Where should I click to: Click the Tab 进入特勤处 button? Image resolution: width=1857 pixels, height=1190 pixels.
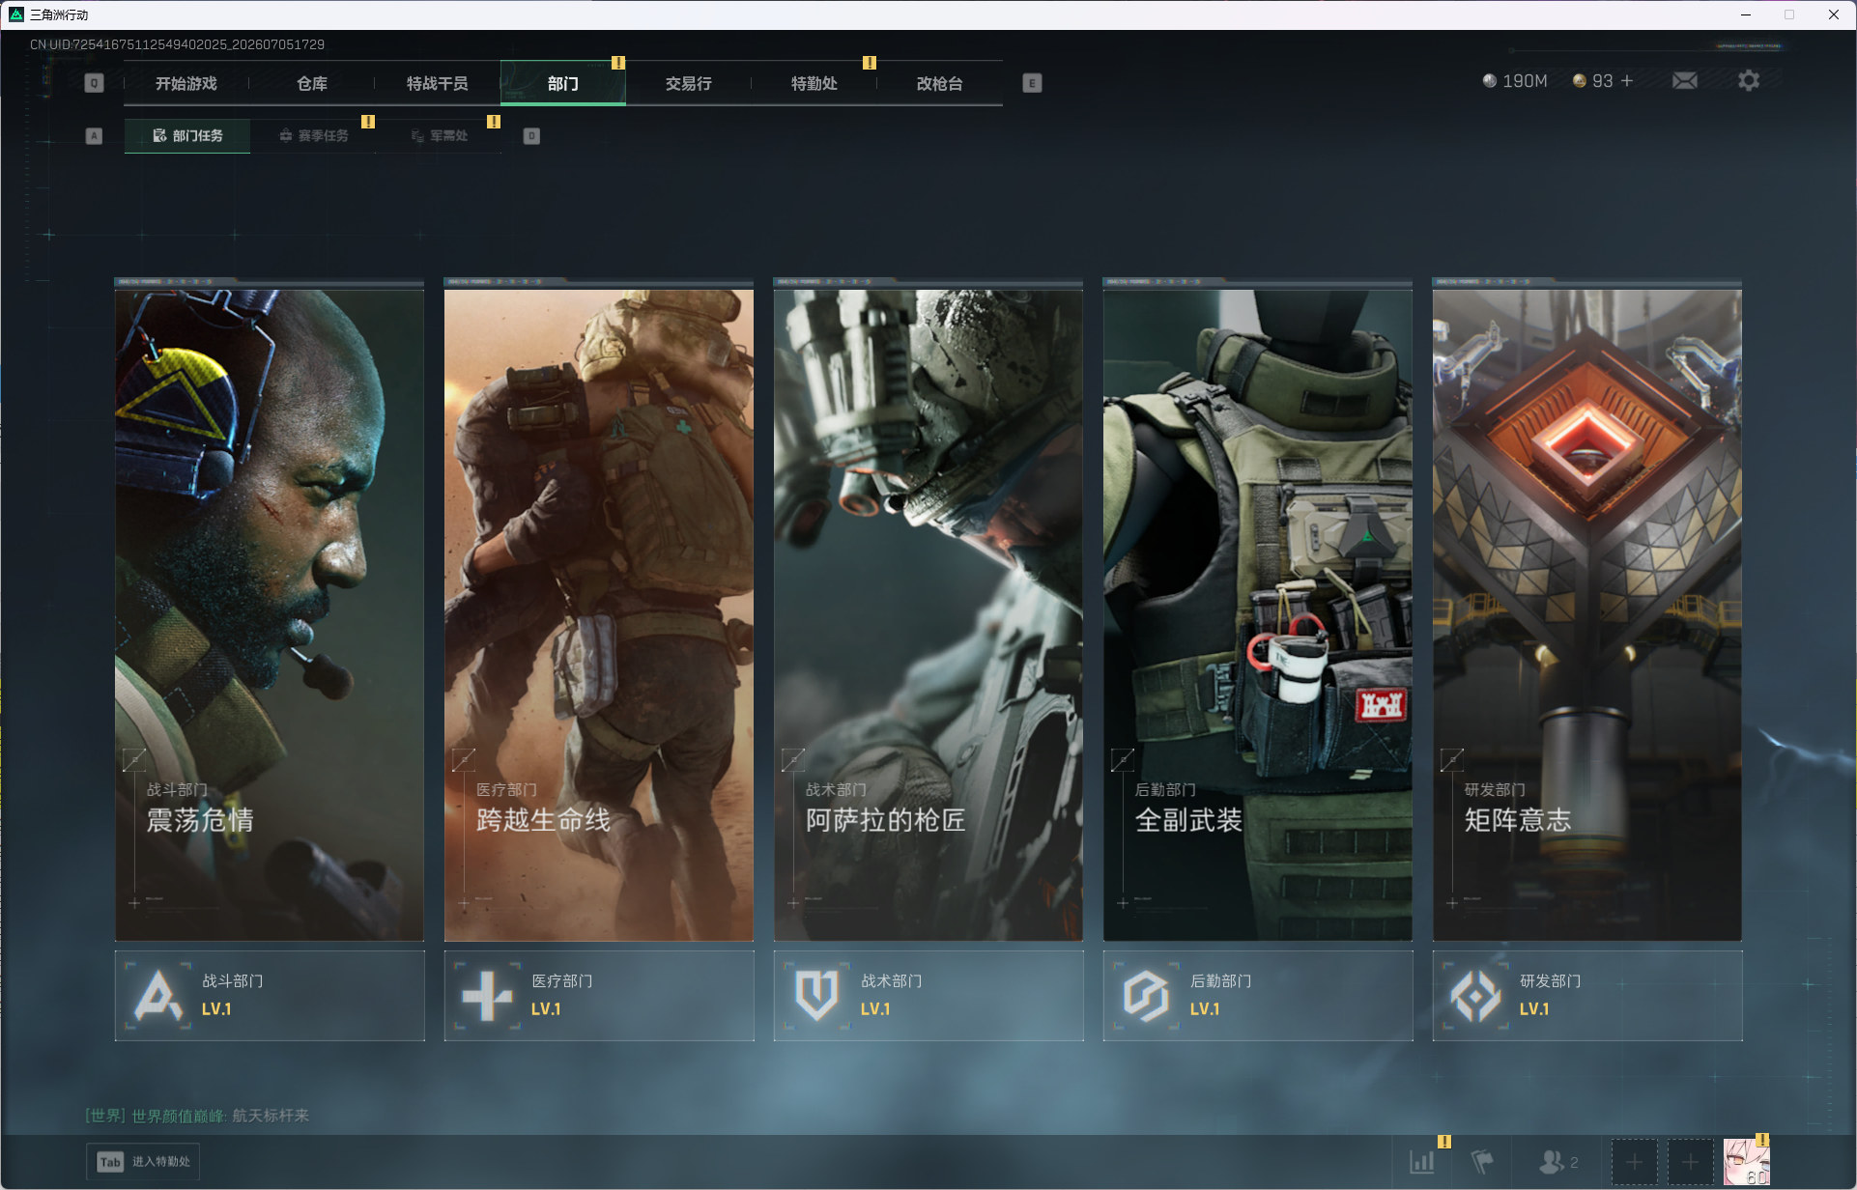tap(143, 1162)
